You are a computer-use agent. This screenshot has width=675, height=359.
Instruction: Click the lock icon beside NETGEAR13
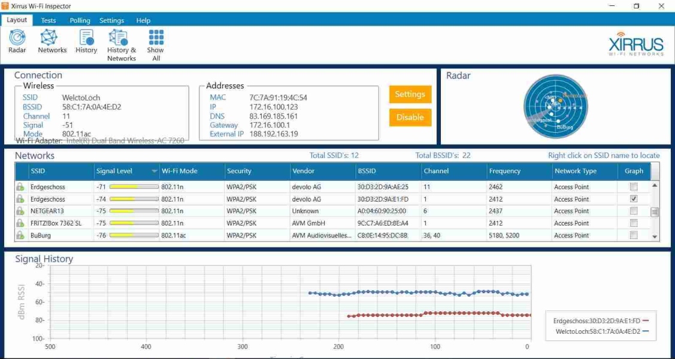(x=20, y=211)
